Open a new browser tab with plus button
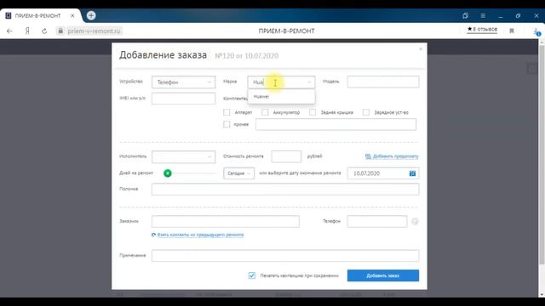The image size is (545, 306). [91, 15]
